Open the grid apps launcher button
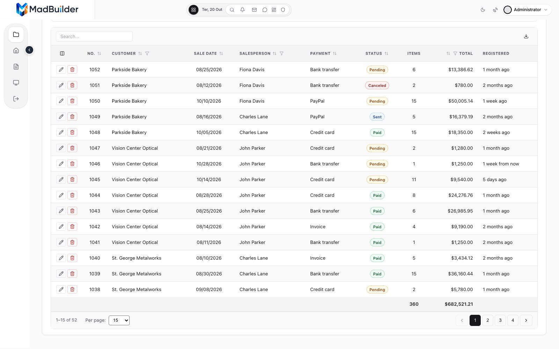This screenshot has height=349, width=559. (x=194, y=10)
